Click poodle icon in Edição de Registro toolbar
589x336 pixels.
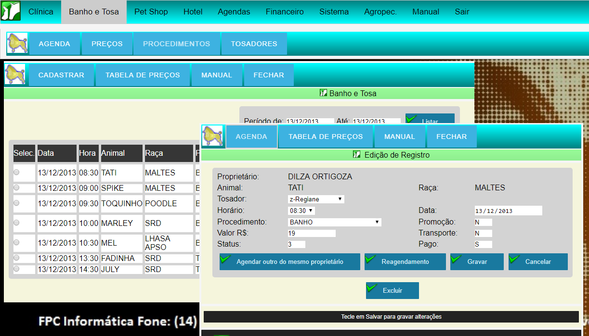click(x=212, y=136)
